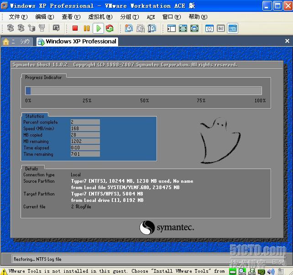This screenshot has width=293, height=275.
Task: Click the fifth toolbar screen icon
Action: (x=56, y=28)
